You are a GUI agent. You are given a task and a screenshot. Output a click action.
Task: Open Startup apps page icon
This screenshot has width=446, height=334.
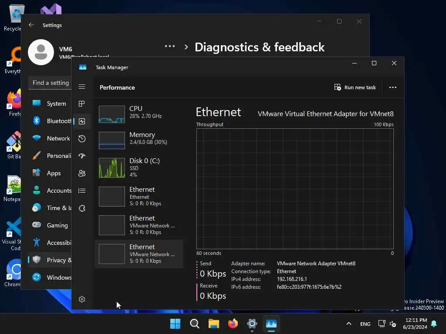pyautogui.click(x=82, y=156)
